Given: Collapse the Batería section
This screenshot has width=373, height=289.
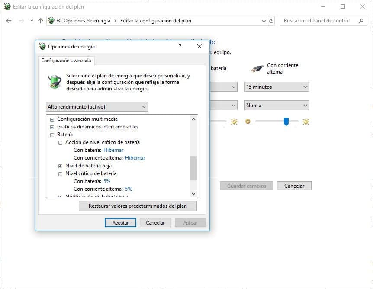Looking at the screenshot, I should 52,134.
